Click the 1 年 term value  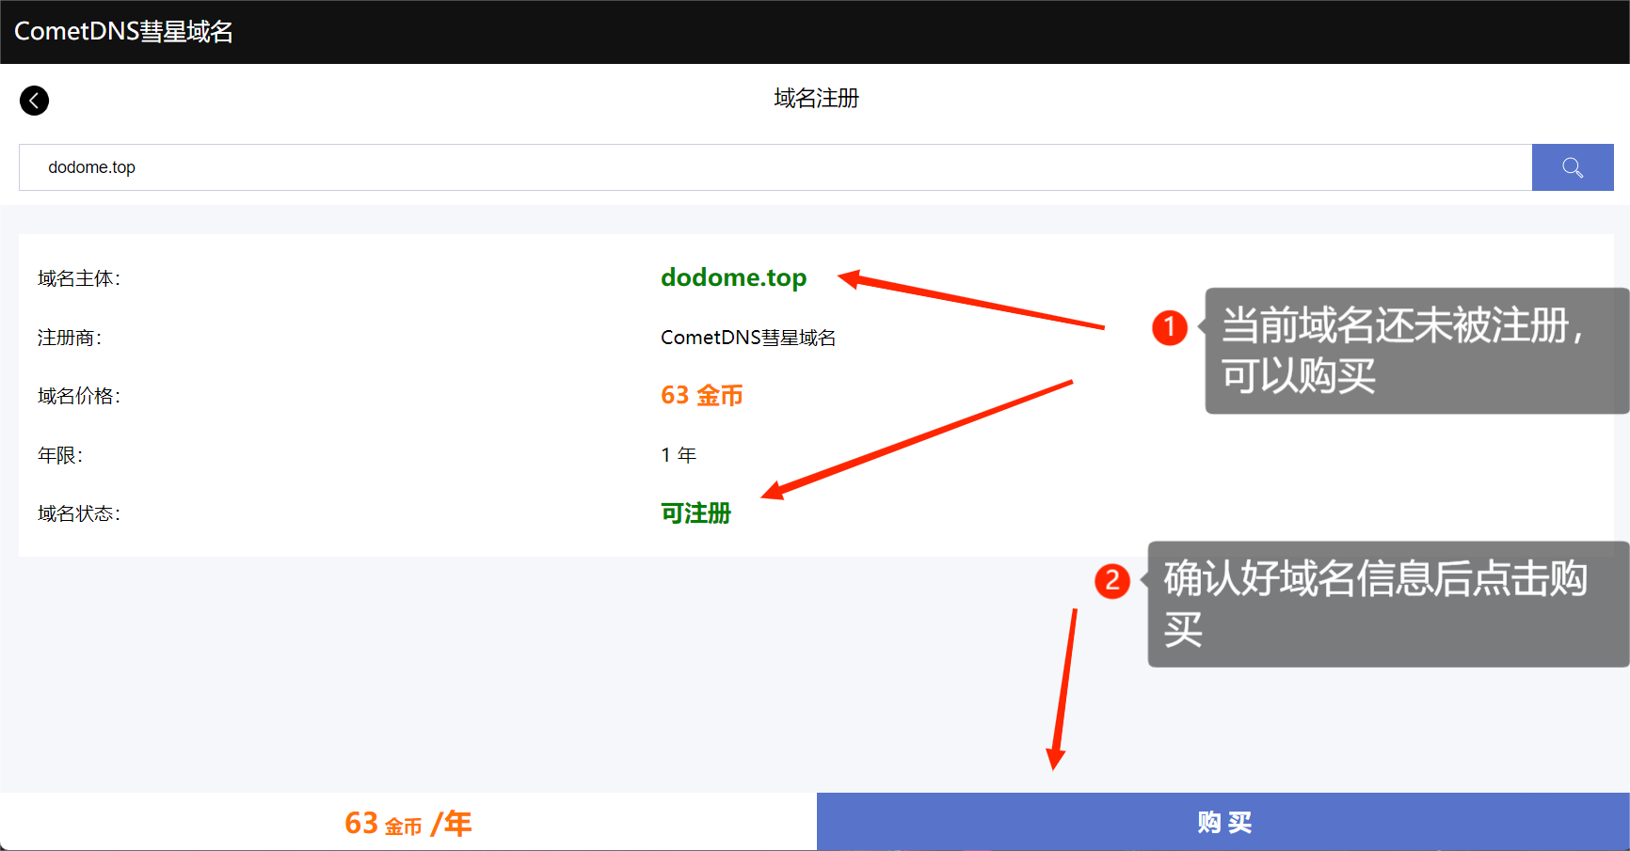[x=679, y=455]
